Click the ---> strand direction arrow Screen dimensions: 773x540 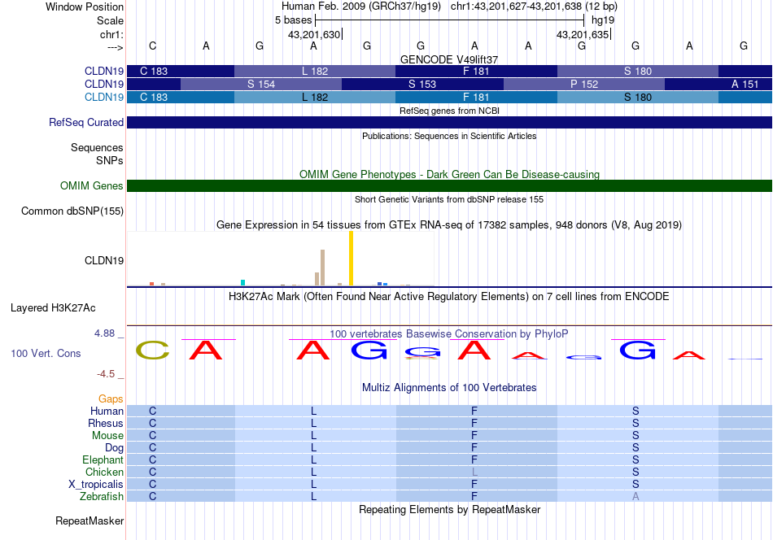click(x=115, y=47)
